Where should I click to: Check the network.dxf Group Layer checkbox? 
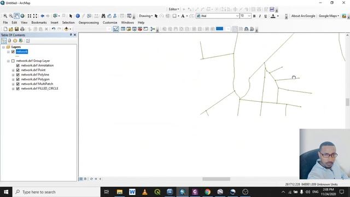pyautogui.click(x=13, y=61)
